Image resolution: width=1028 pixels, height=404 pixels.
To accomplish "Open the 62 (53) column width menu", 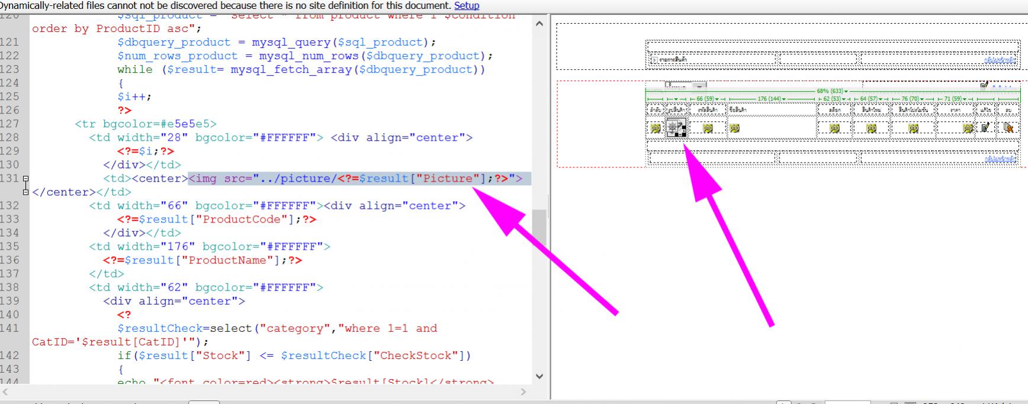I will point(834,99).
